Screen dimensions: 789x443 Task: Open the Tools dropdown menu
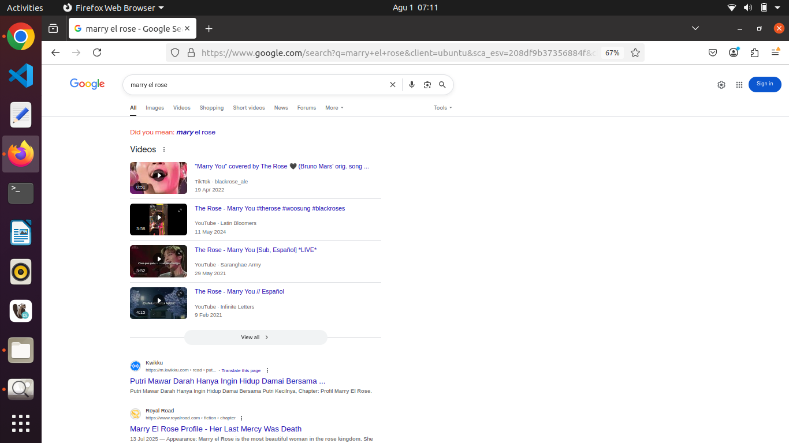coord(442,108)
